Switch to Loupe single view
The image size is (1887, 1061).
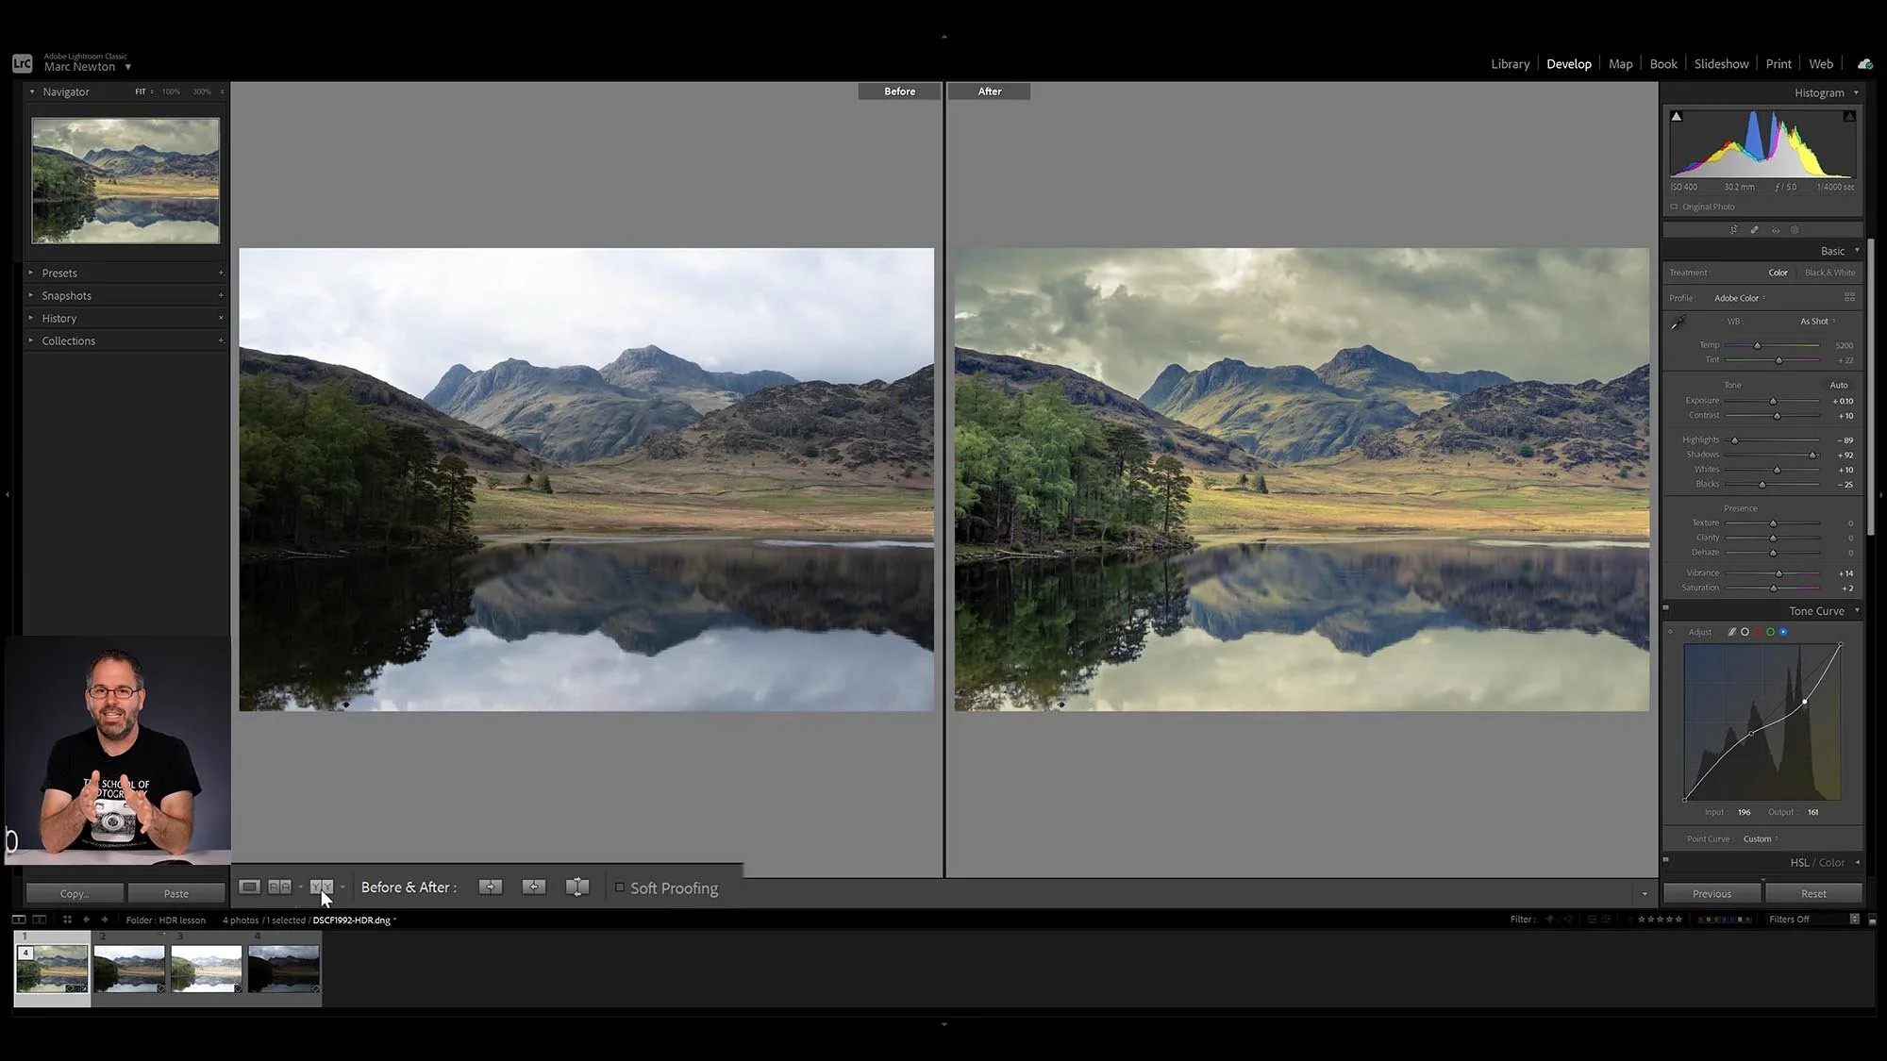tap(249, 887)
